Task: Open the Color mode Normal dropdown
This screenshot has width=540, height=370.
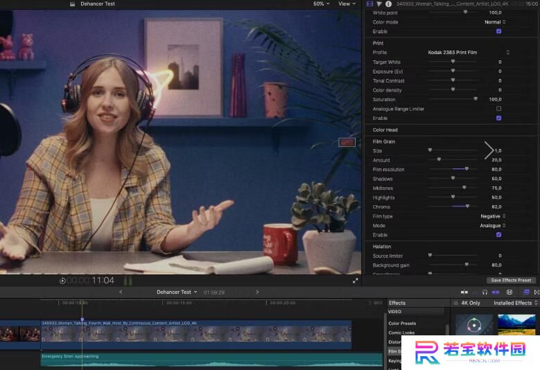Action: (x=495, y=22)
